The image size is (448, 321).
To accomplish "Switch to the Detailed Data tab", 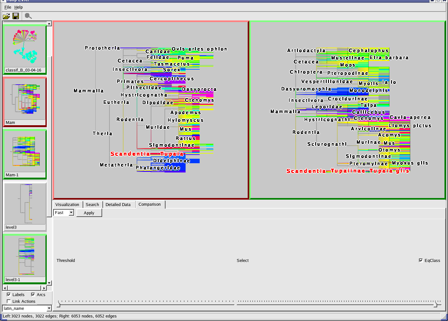I will (x=118, y=204).
